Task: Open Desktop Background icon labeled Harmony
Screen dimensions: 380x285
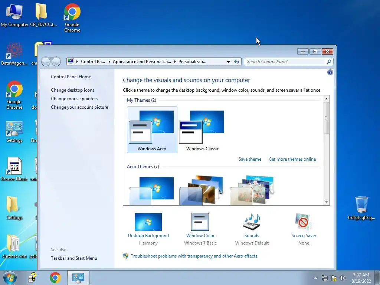Action: click(x=148, y=222)
